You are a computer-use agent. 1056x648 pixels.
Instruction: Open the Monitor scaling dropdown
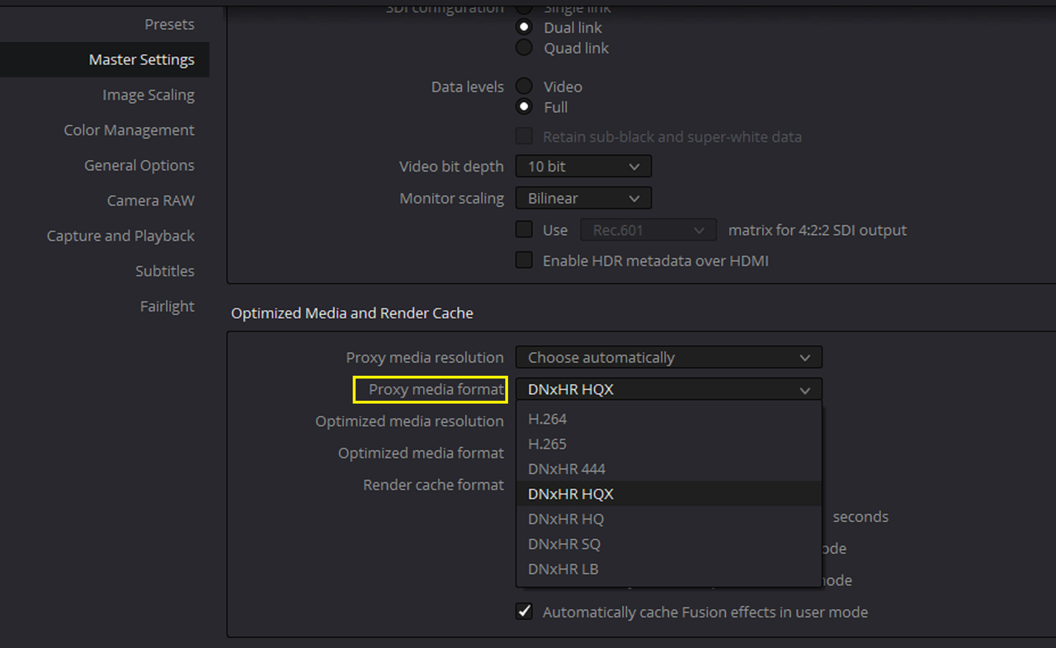pyautogui.click(x=583, y=198)
